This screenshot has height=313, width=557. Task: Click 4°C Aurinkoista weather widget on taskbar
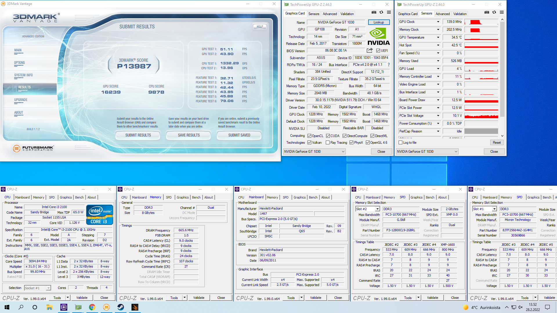point(482,307)
